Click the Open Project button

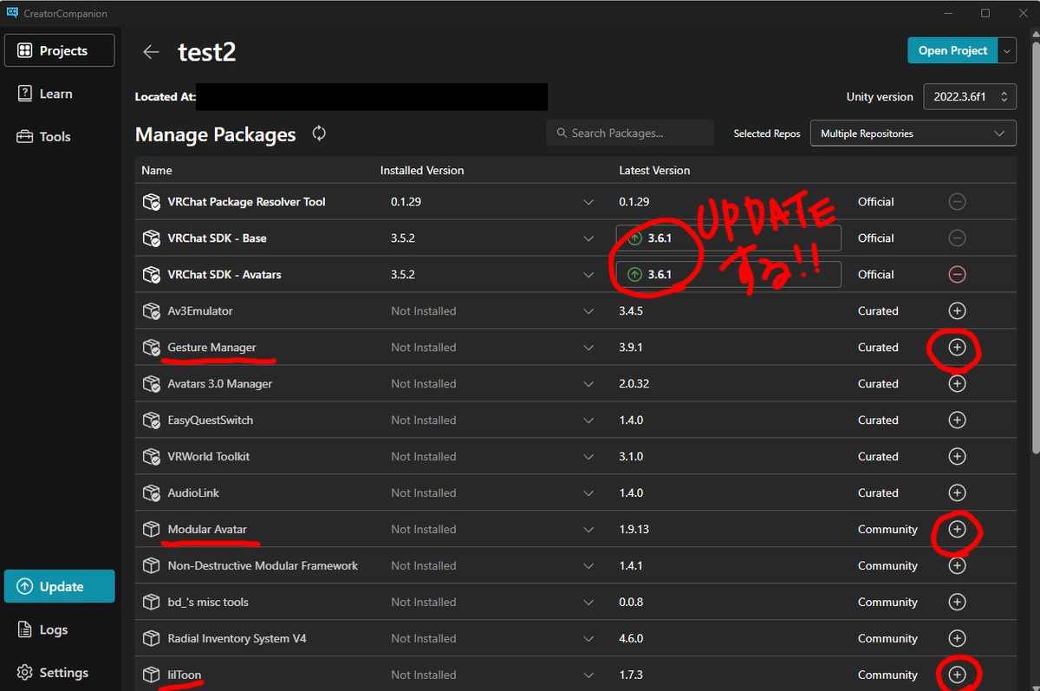click(x=952, y=50)
